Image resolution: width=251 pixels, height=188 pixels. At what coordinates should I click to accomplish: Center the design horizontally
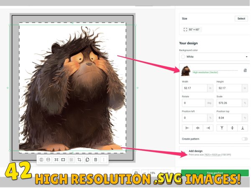(197, 128)
